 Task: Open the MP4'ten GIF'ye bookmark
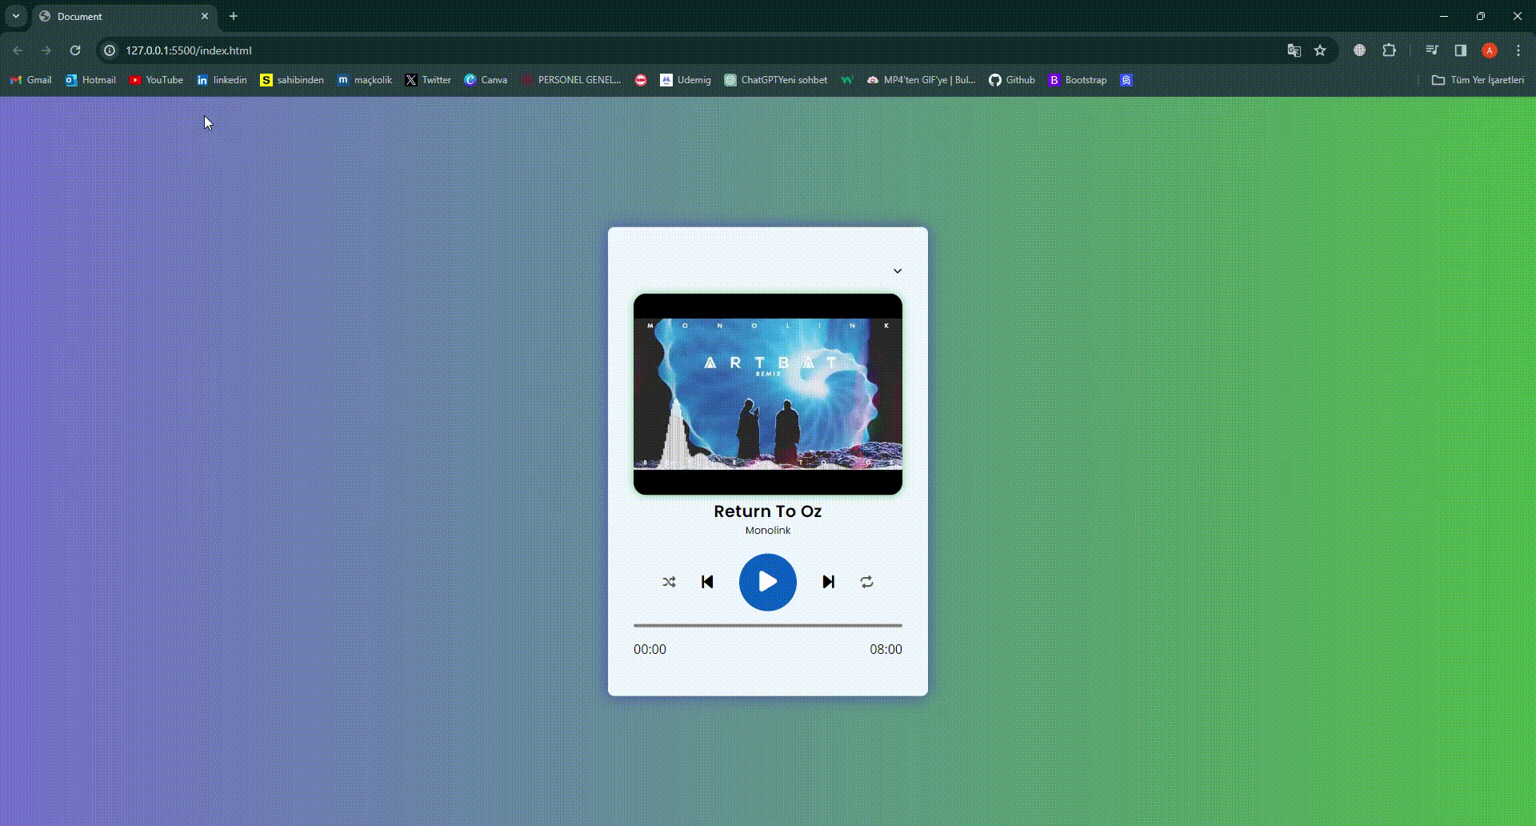921,80
